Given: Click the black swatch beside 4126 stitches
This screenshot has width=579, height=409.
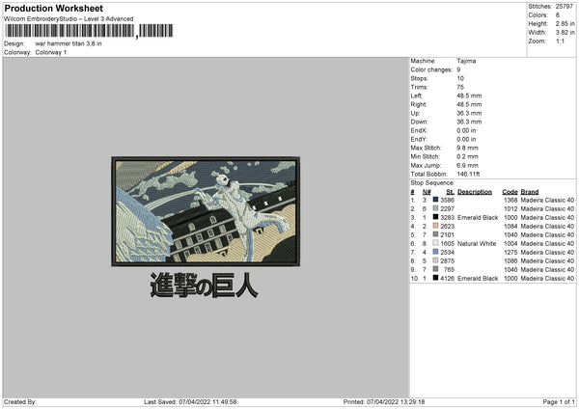Looking at the screenshot, I should click(x=436, y=278).
